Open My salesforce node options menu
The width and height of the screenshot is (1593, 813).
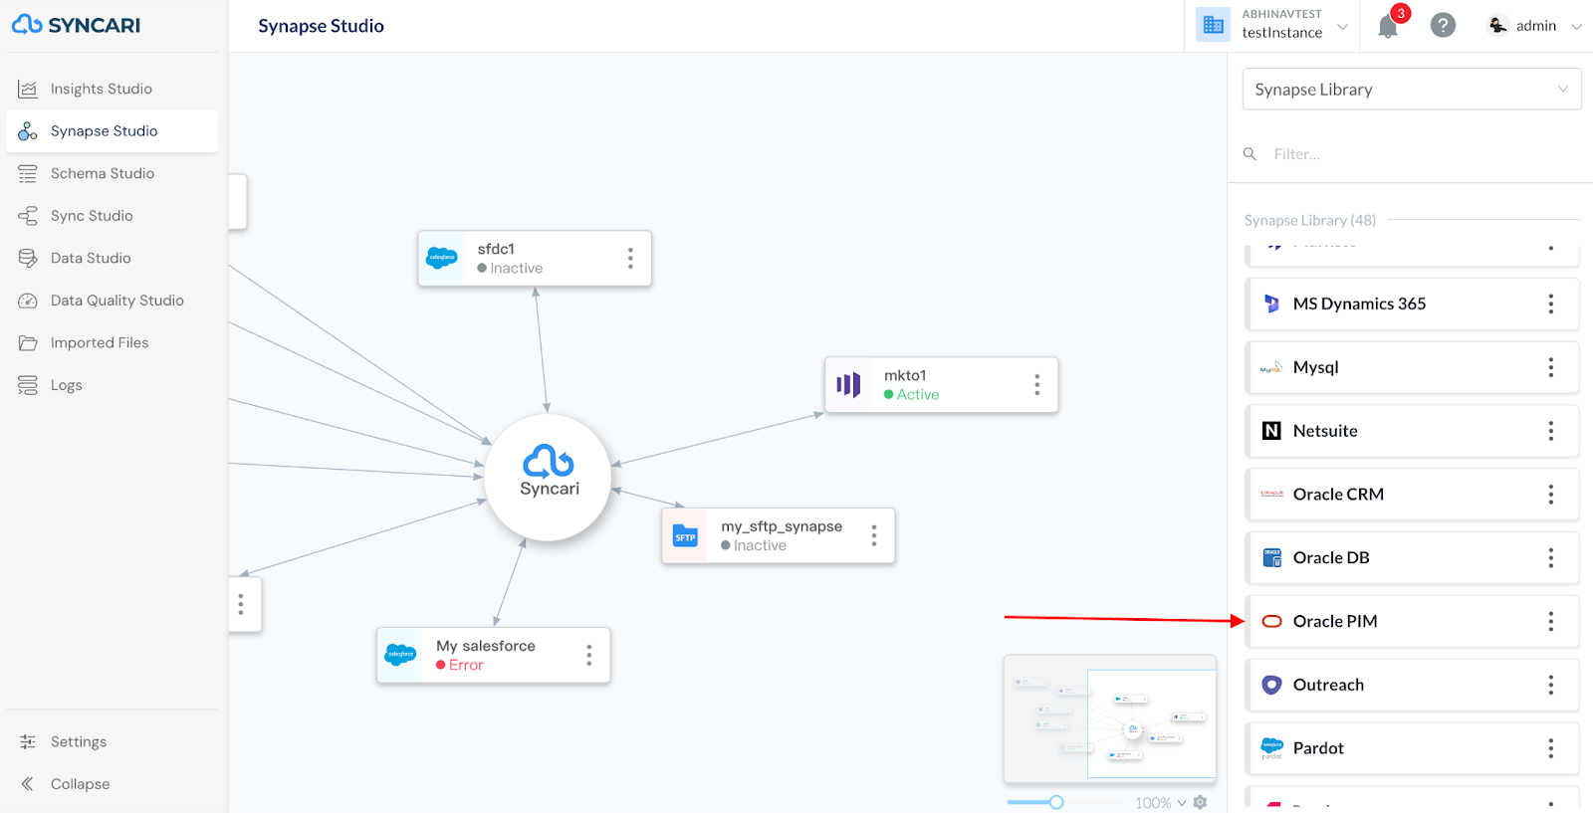(x=588, y=655)
